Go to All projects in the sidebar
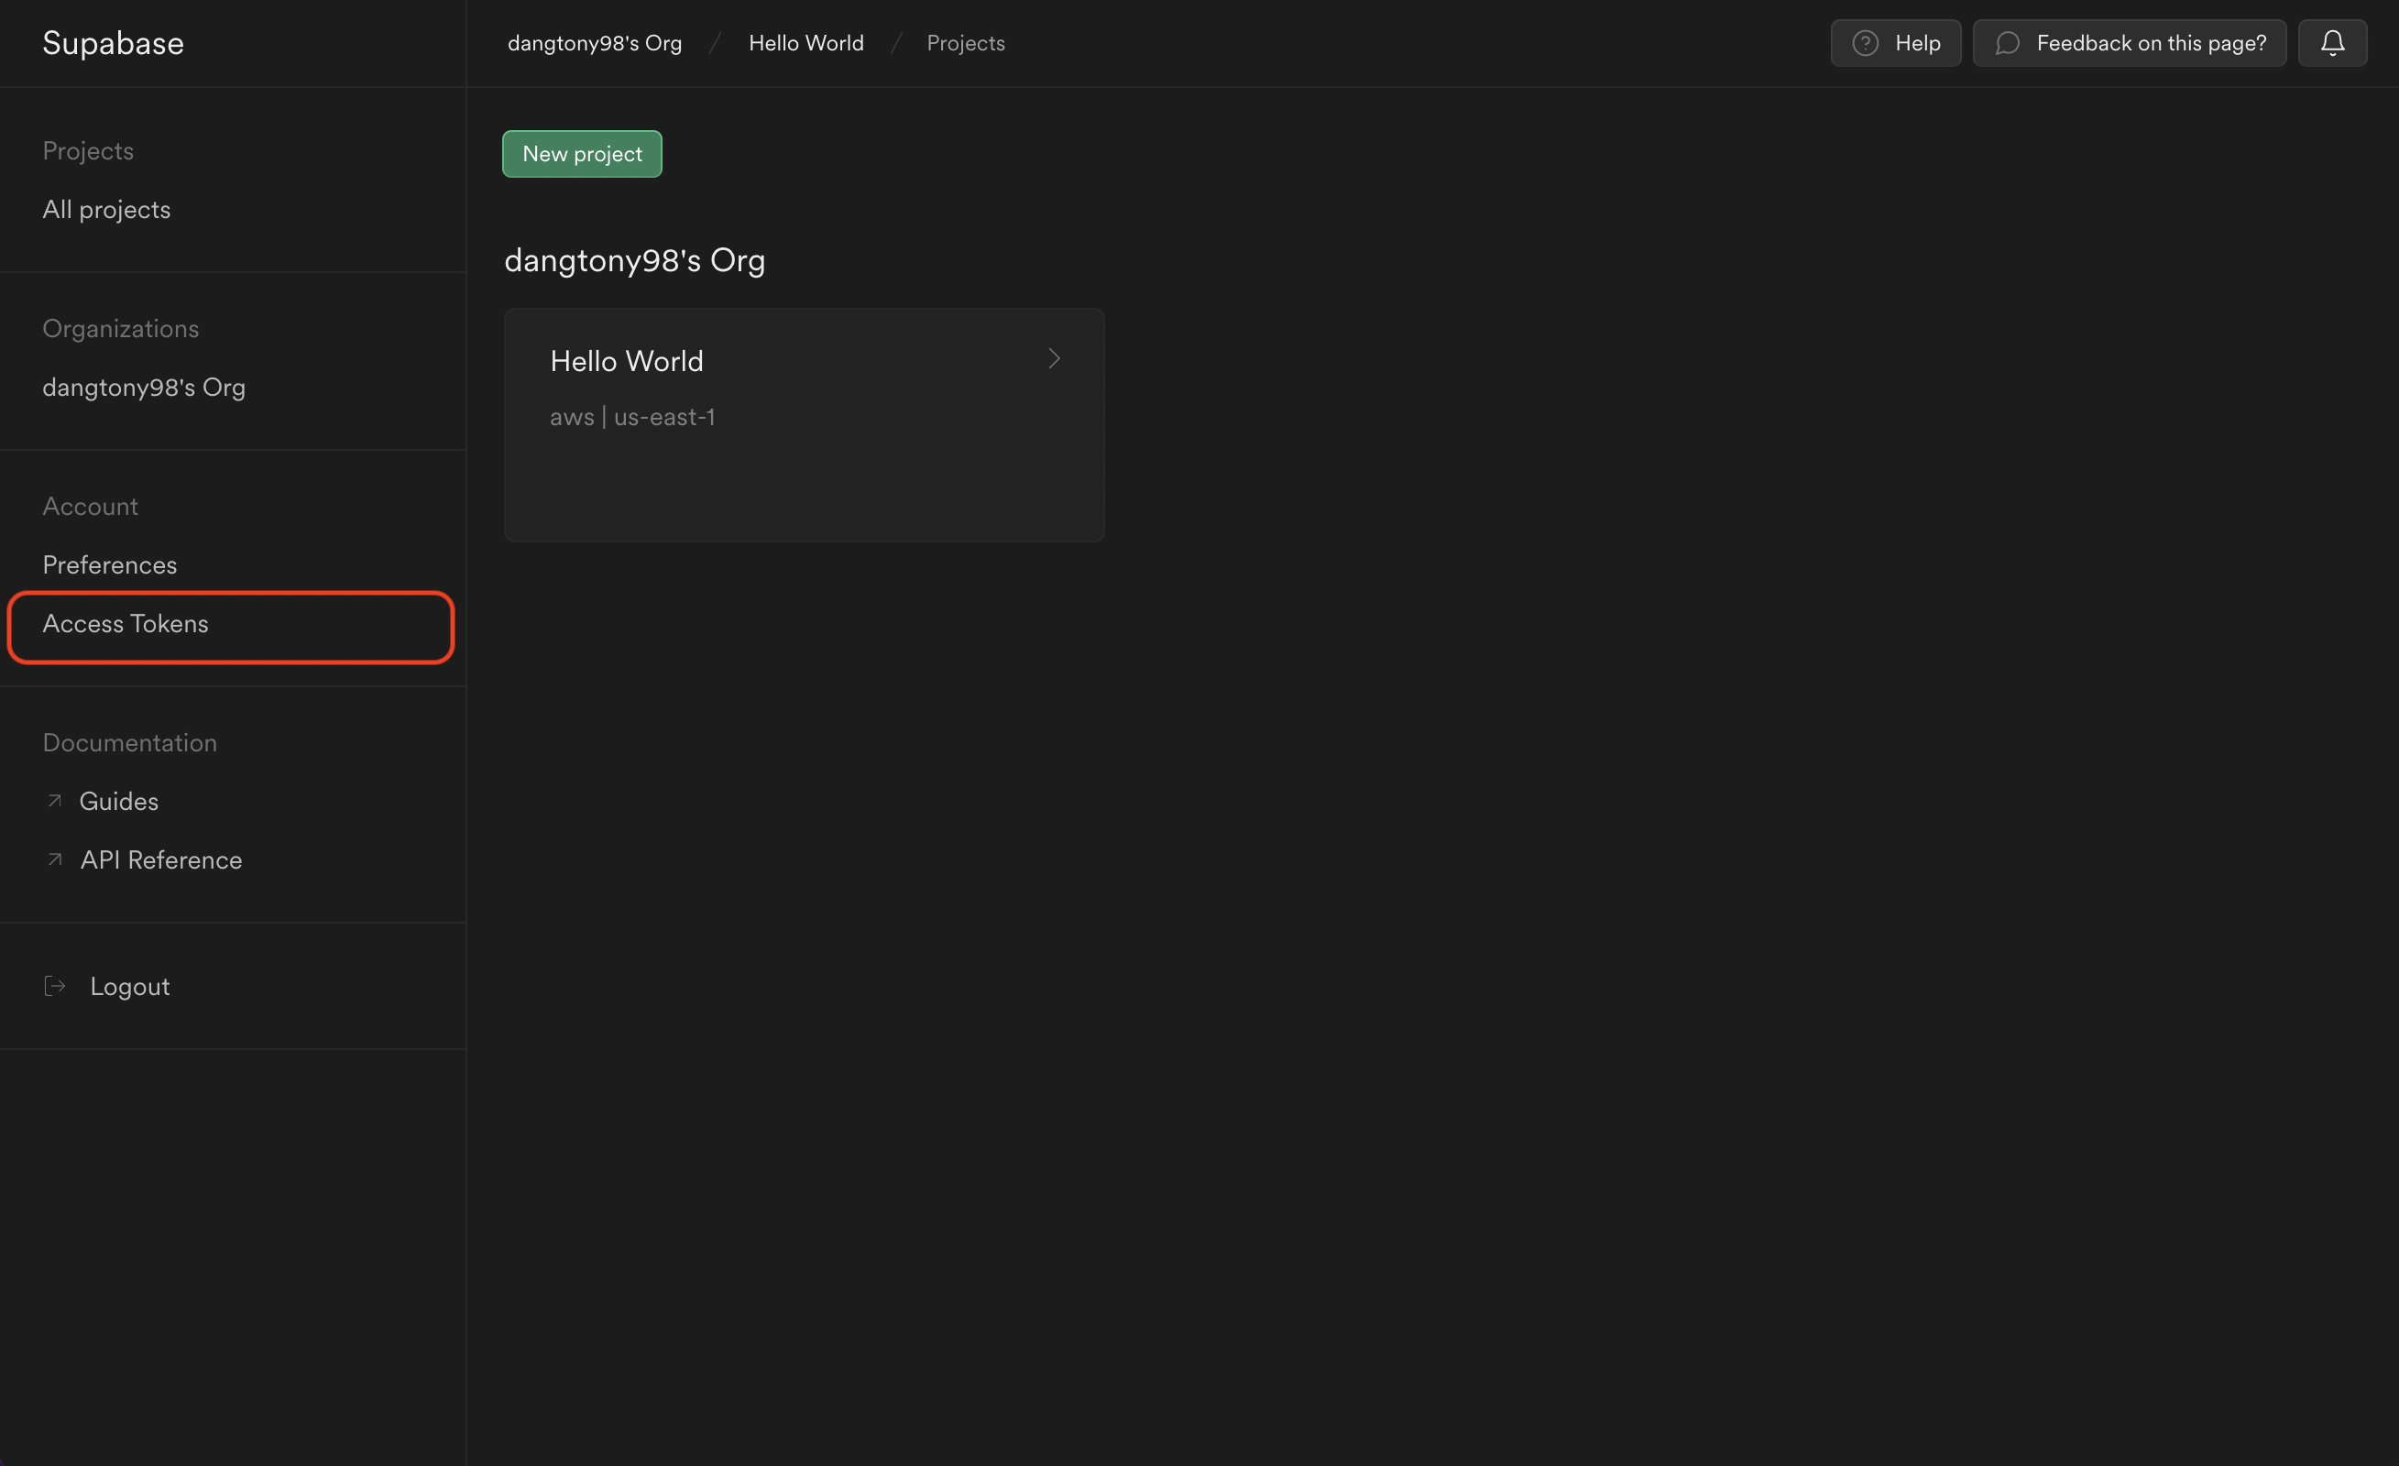 pyautogui.click(x=106, y=209)
